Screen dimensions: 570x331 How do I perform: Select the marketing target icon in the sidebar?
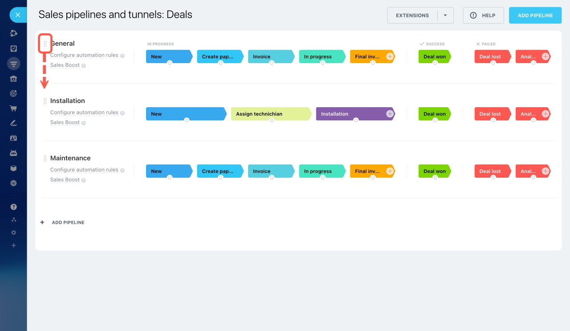click(x=13, y=93)
